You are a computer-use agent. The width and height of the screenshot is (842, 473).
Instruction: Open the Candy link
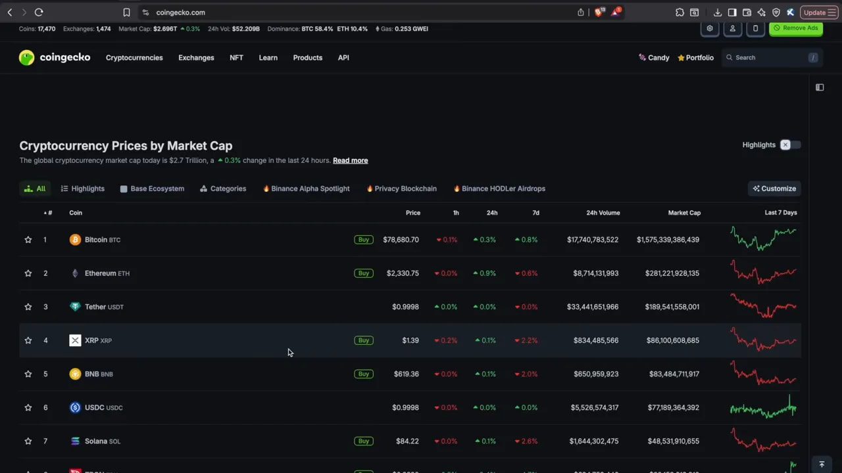(x=654, y=58)
